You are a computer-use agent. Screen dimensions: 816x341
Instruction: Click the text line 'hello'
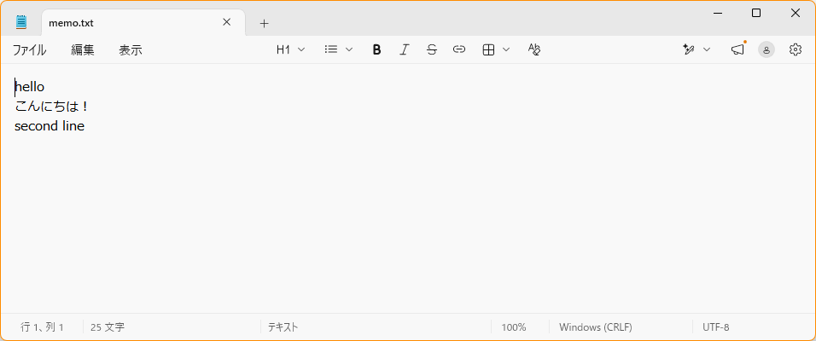(x=30, y=87)
